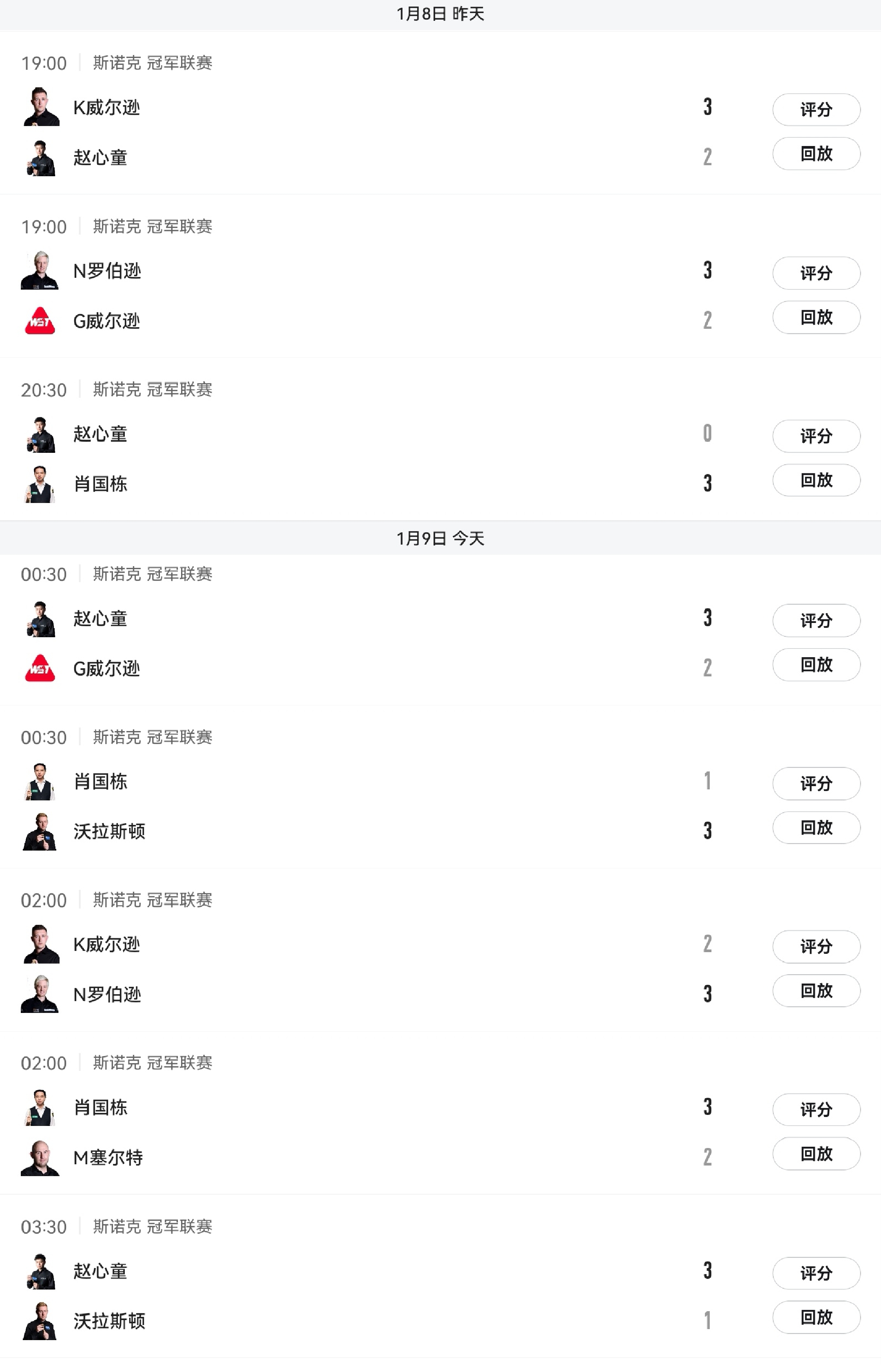This screenshot has width=881, height=1365.
Task: Watch 回放 of the 20:30 赵心童 vs 肖国栋 match
Action: click(x=816, y=480)
